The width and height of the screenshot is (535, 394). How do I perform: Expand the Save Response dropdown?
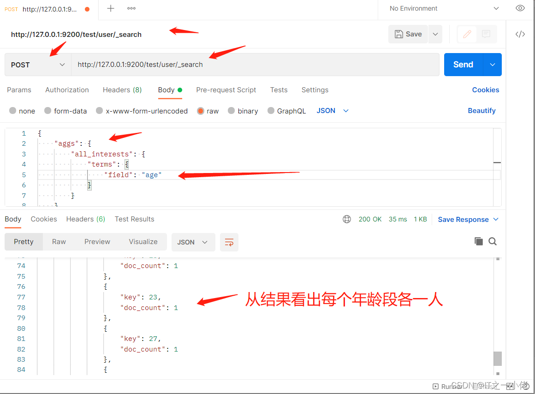coord(496,219)
